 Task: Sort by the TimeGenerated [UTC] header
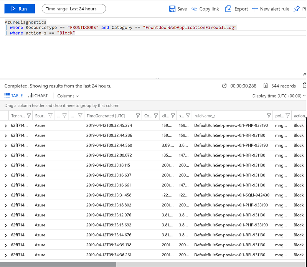click(x=106, y=116)
